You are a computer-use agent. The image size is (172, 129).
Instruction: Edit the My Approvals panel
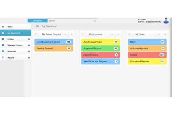(x=83, y=34)
